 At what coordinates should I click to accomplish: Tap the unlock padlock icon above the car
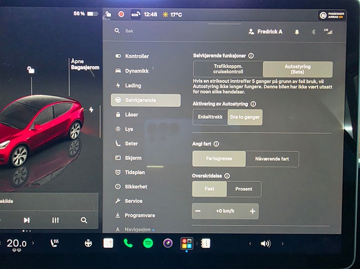31,70
